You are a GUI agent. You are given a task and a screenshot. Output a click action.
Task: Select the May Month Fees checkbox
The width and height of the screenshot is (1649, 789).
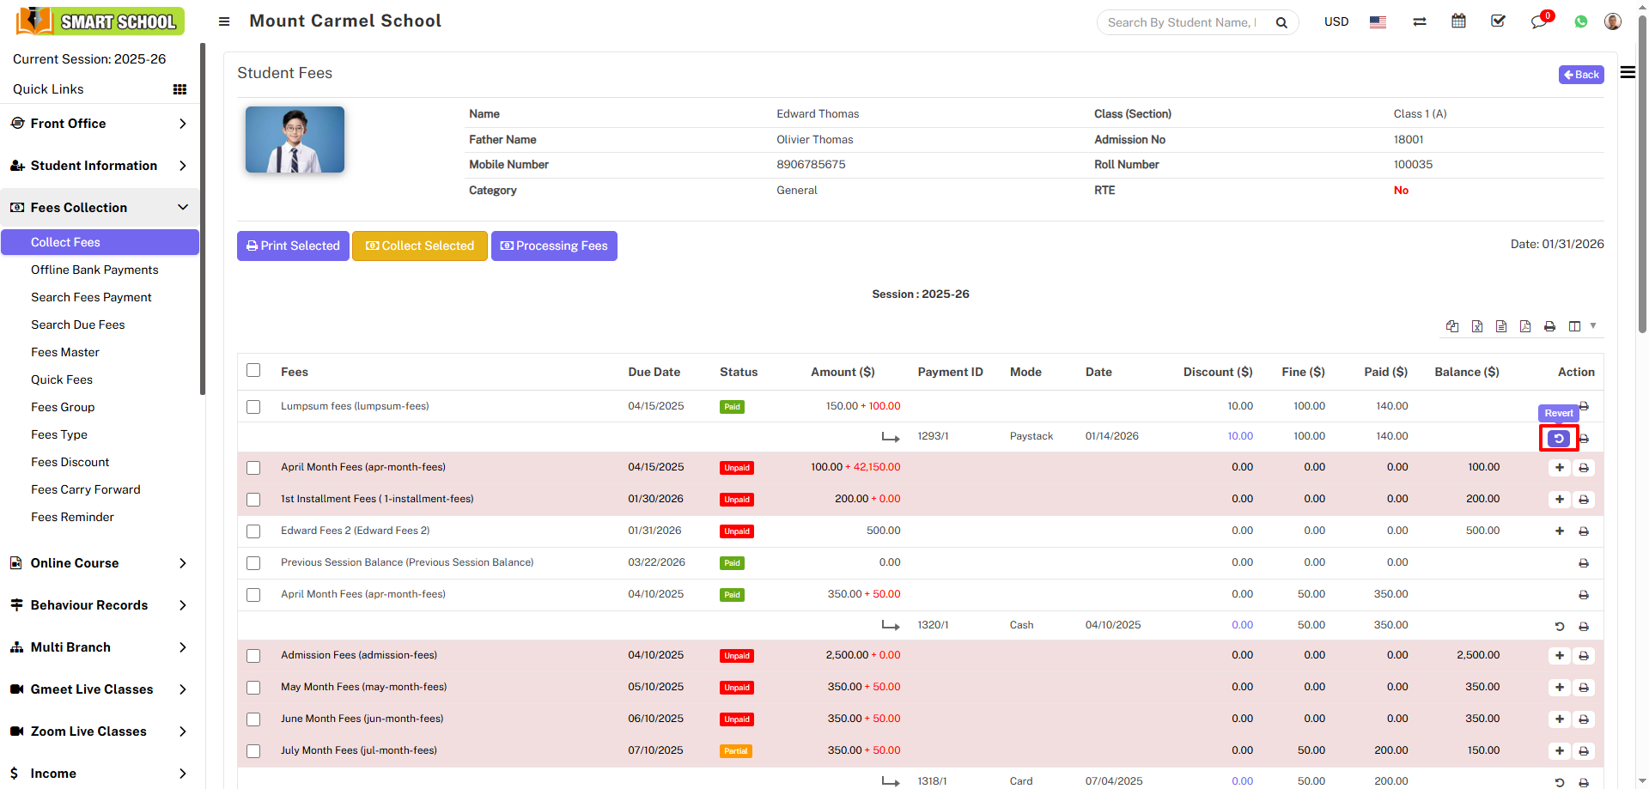[253, 688]
